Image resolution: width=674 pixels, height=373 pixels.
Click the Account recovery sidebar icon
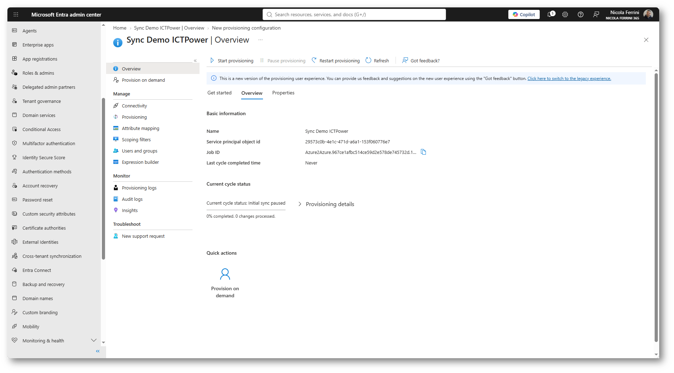(14, 186)
